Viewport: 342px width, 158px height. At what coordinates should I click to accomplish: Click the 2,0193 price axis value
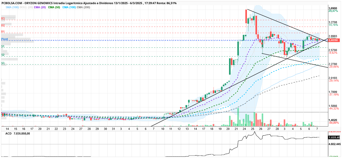click(333, 78)
